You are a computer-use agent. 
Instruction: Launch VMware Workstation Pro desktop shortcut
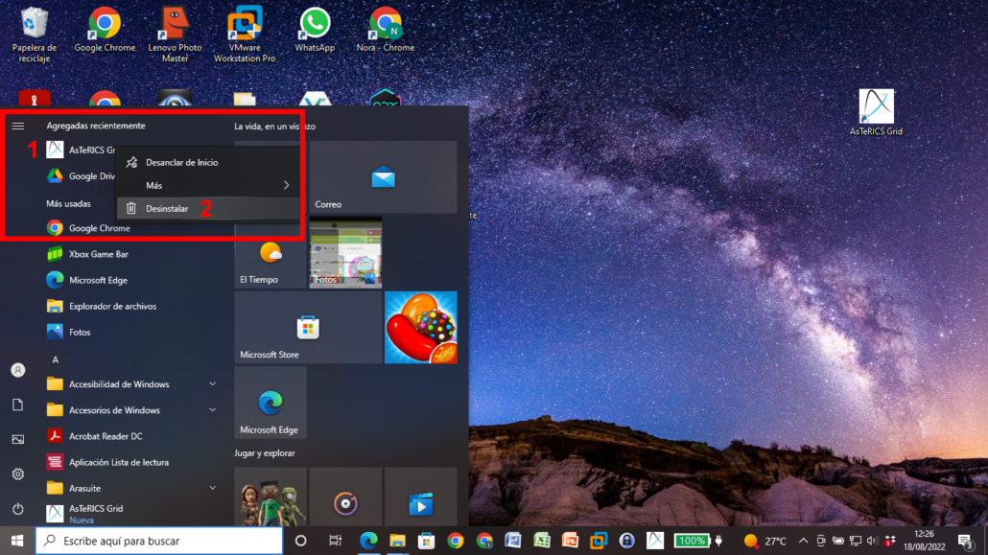(244, 24)
